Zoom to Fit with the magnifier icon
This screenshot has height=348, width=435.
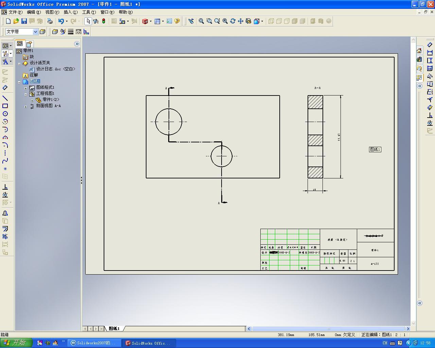coord(201,21)
